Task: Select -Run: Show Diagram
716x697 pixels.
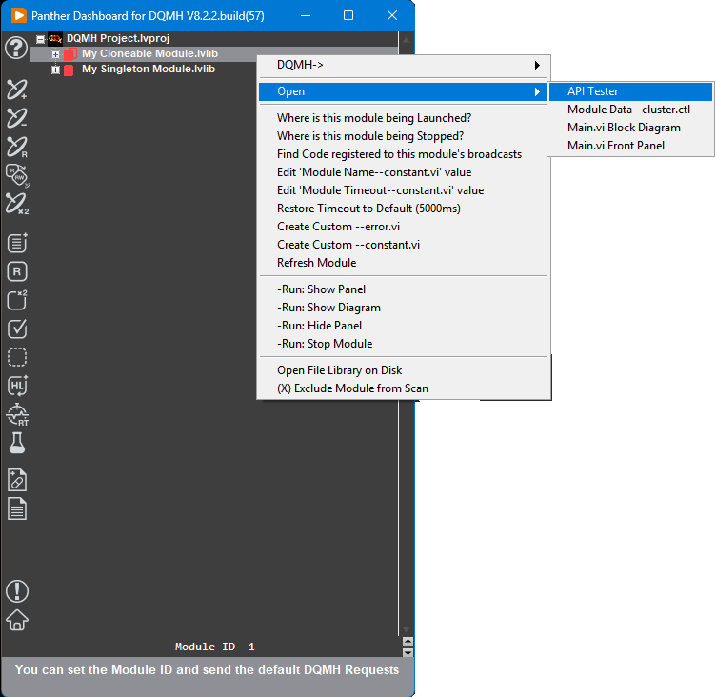Action: pyautogui.click(x=403, y=308)
